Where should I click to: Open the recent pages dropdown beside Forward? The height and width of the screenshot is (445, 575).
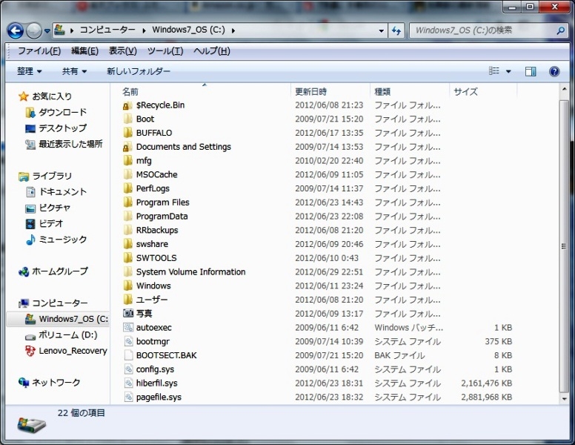47,31
